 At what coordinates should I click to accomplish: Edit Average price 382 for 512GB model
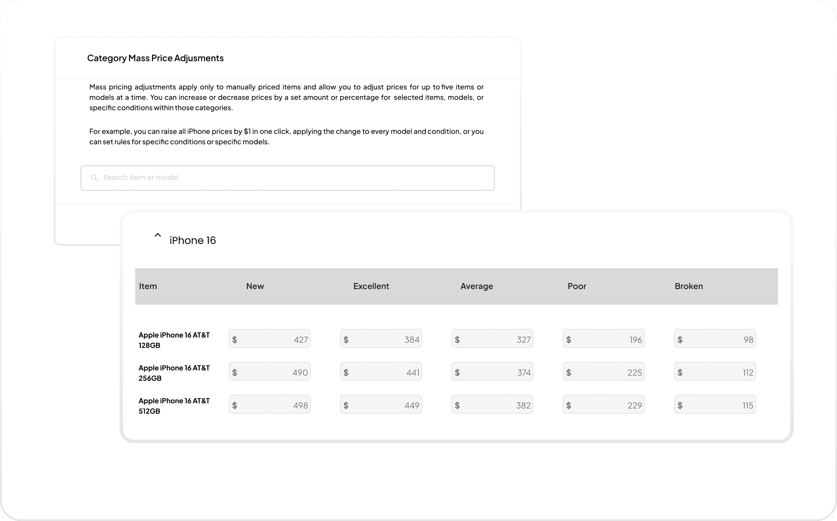tap(493, 405)
